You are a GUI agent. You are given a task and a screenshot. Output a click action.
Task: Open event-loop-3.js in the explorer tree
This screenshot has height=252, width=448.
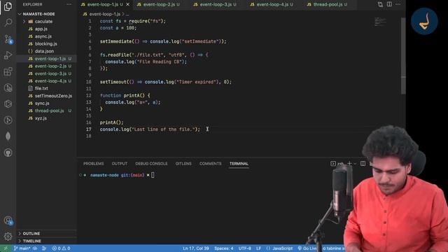coord(47,73)
